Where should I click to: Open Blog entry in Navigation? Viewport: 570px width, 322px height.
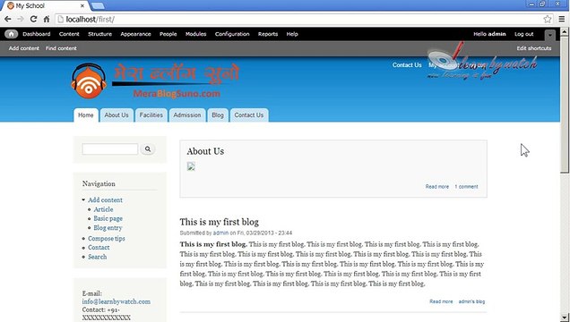click(108, 228)
